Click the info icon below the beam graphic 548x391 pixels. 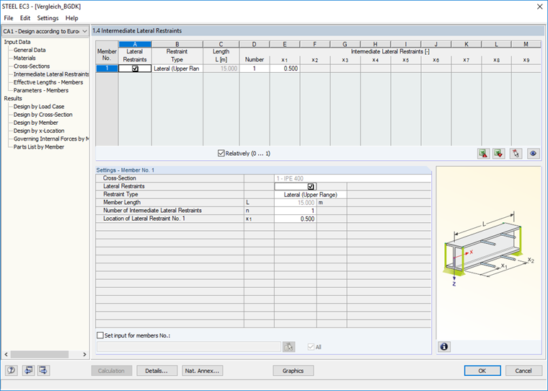point(444,346)
